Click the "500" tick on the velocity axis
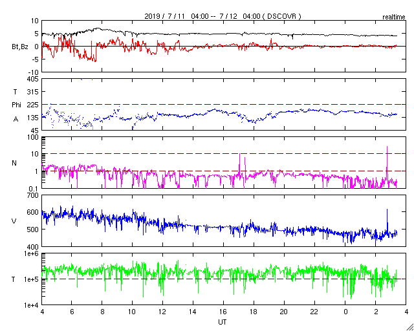The height and width of the screenshot is (331, 414). (34, 230)
